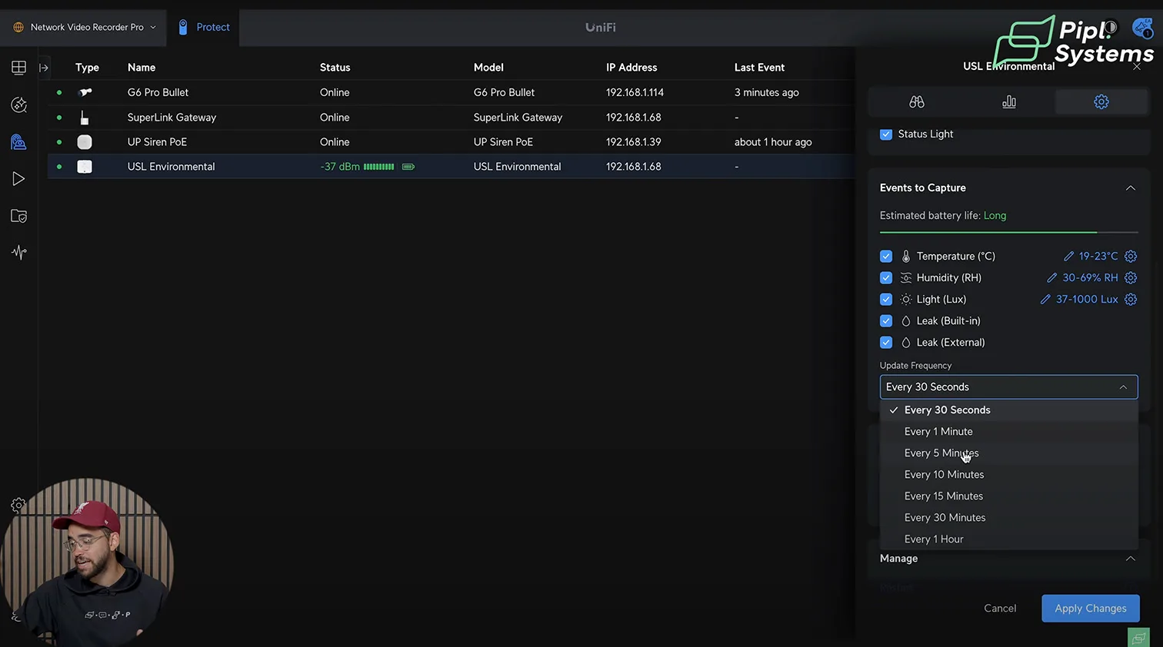Edit the 19-23°C temperature range pencil
Image resolution: width=1163 pixels, height=647 pixels.
(x=1068, y=257)
